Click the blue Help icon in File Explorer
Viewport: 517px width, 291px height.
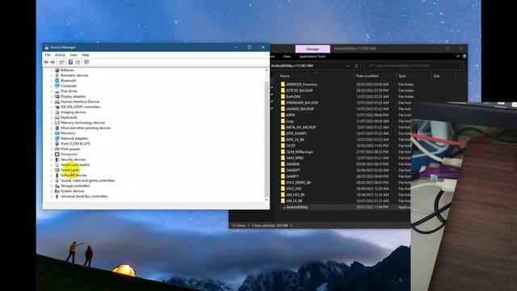pos(464,57)
